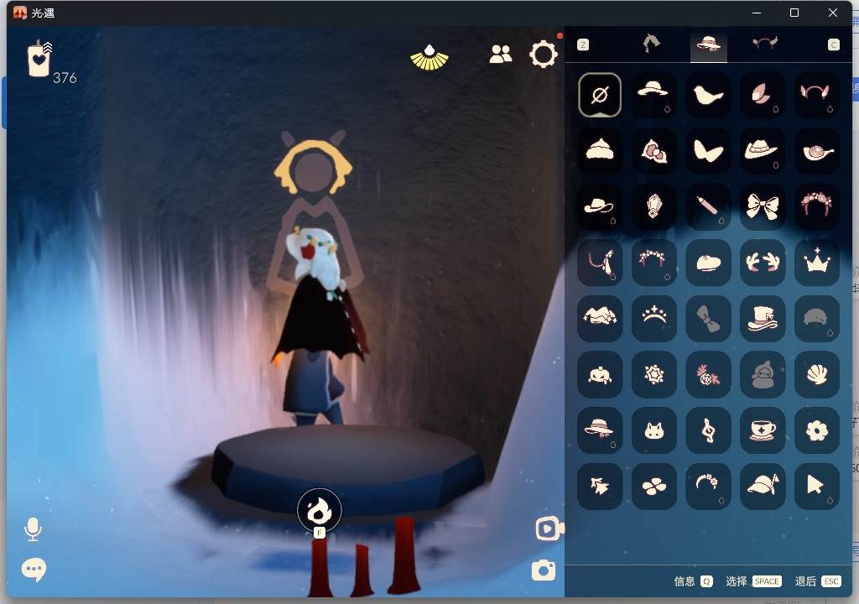The width and height of the screenshot is (859, 604).
Task: Choose the four-leaf clover accessory
Action: click(653, 487)
